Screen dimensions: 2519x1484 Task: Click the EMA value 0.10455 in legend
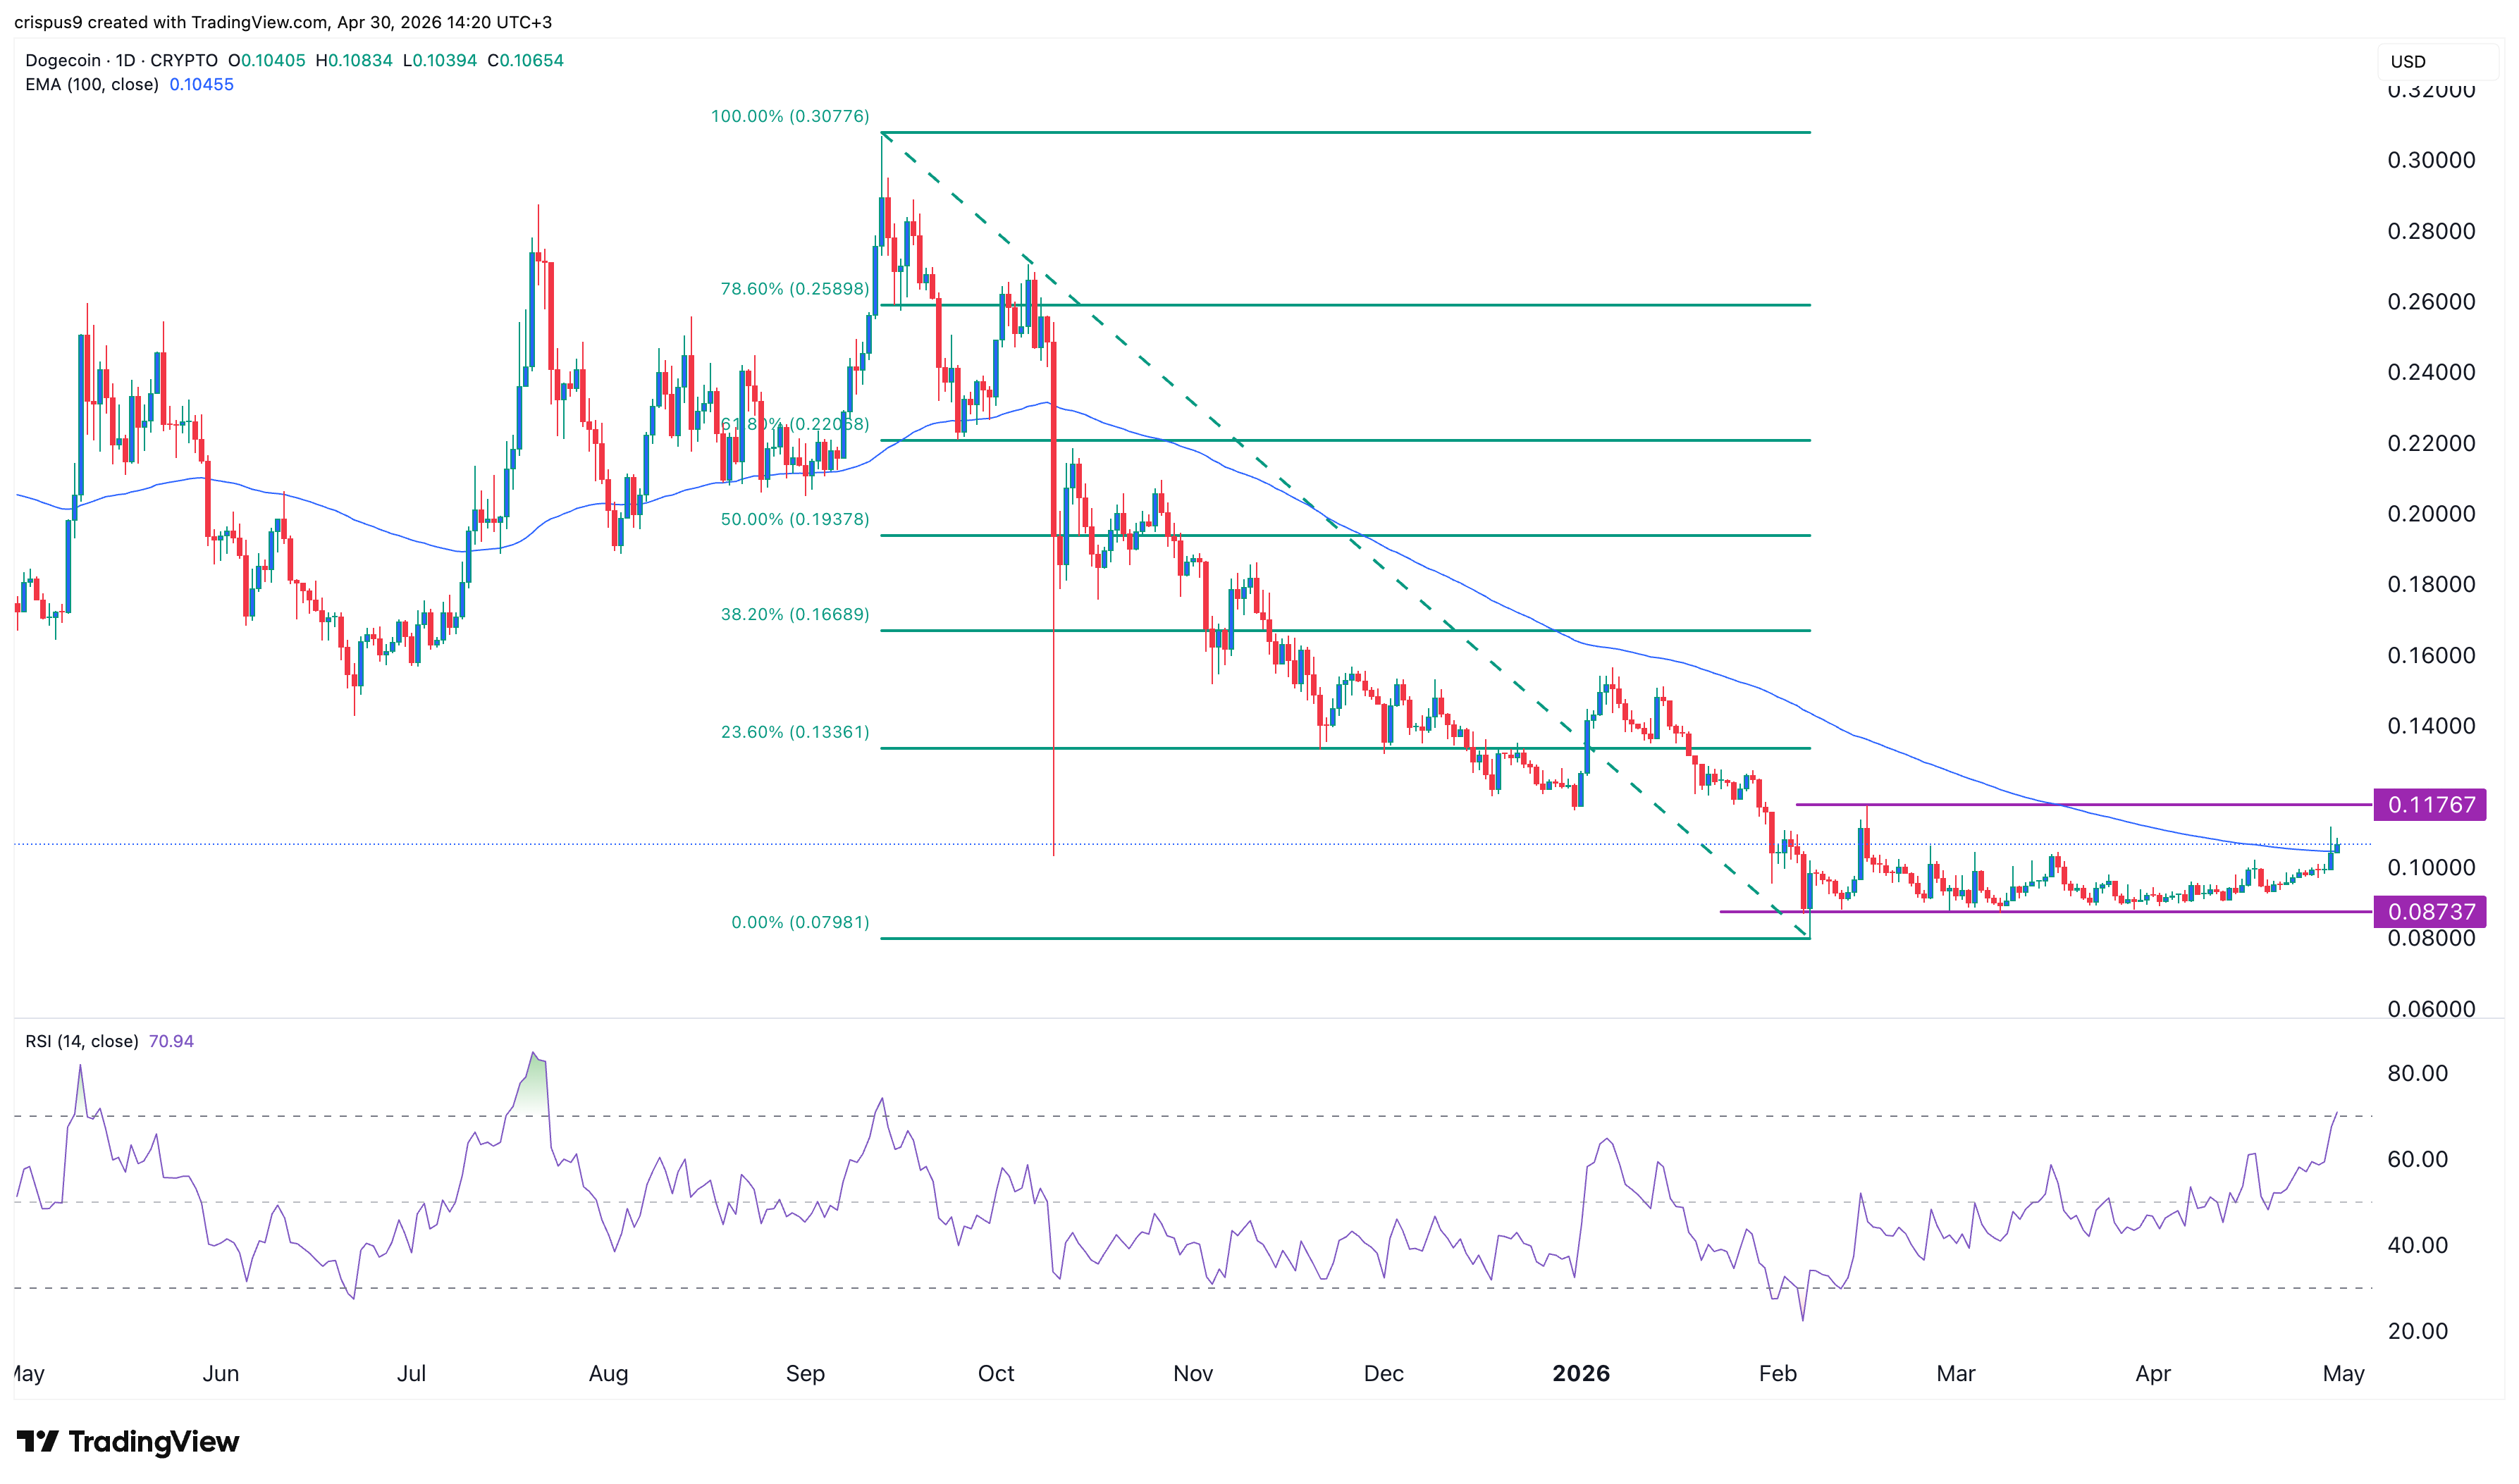point(201,85)
